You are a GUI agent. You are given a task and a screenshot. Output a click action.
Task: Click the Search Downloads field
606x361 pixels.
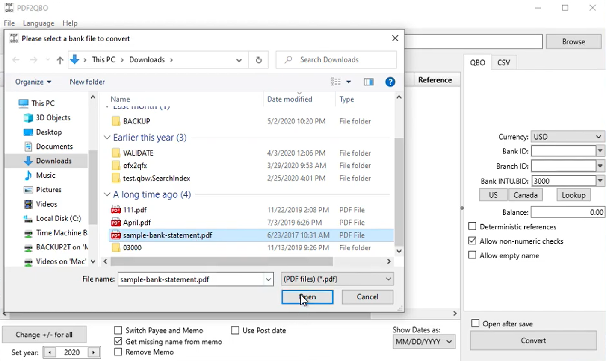[336, 60]
